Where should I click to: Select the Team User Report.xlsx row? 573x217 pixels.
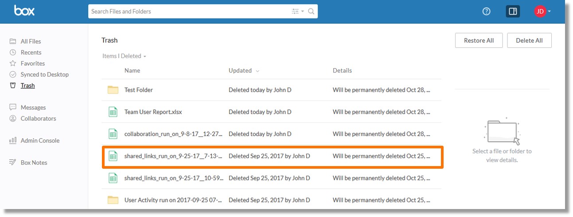coord(272,112)
